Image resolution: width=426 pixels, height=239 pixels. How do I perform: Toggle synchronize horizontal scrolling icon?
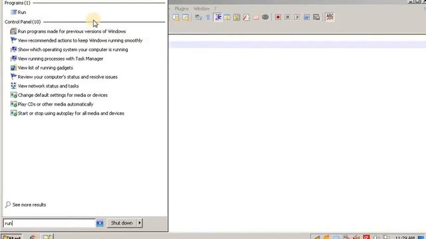[186, 17]
